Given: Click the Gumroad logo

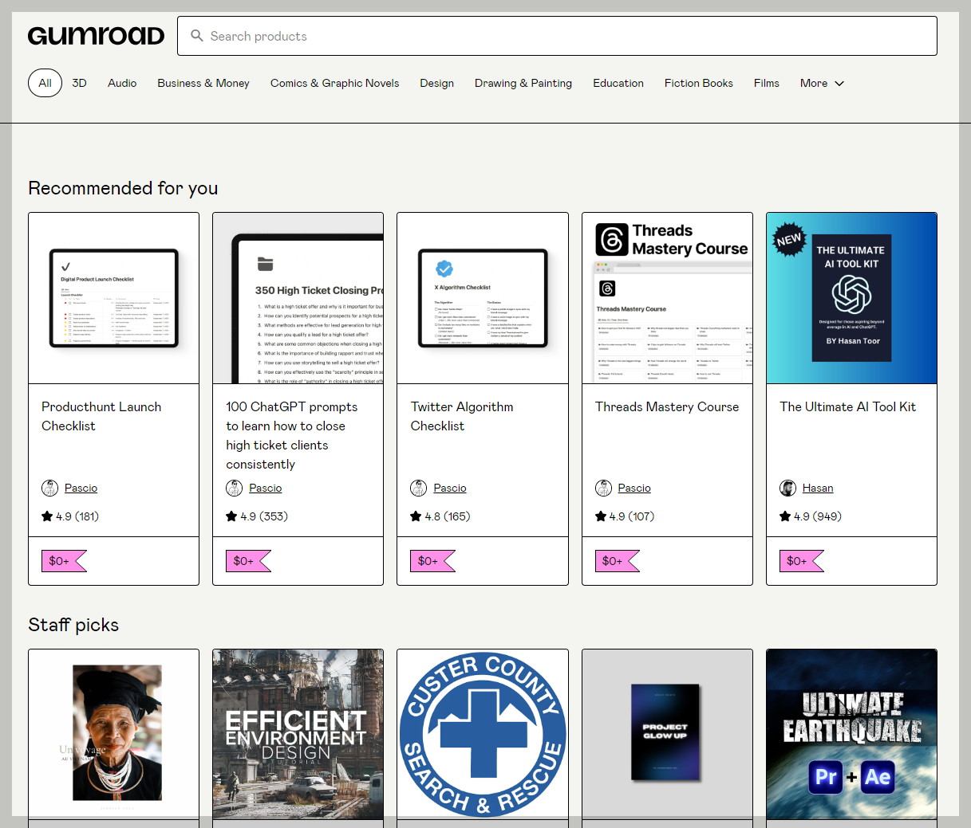Looking at the screenshot, I should [96, 36].
